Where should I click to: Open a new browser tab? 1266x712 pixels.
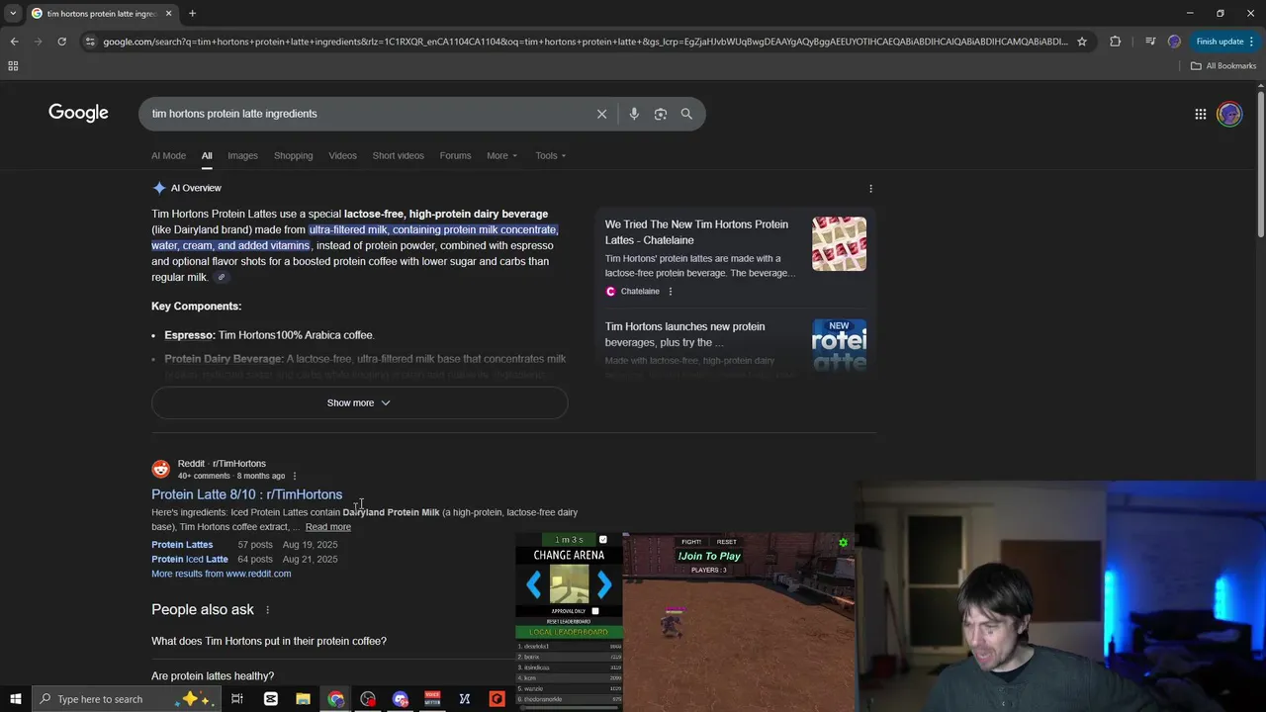click(x=192, y=14)
